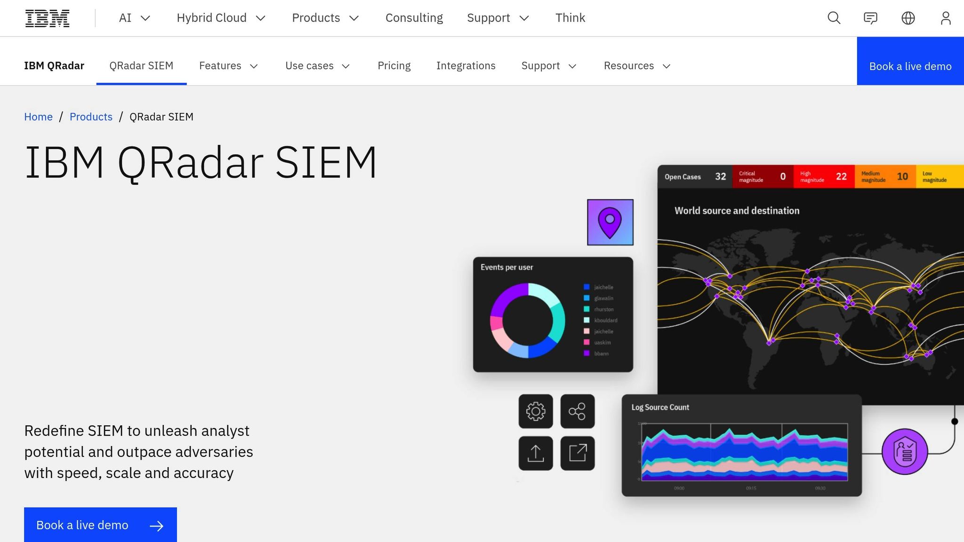The image size is (964, 542).
Task: Open the Products breadcrumb link
Action: (x=91, y=117)
